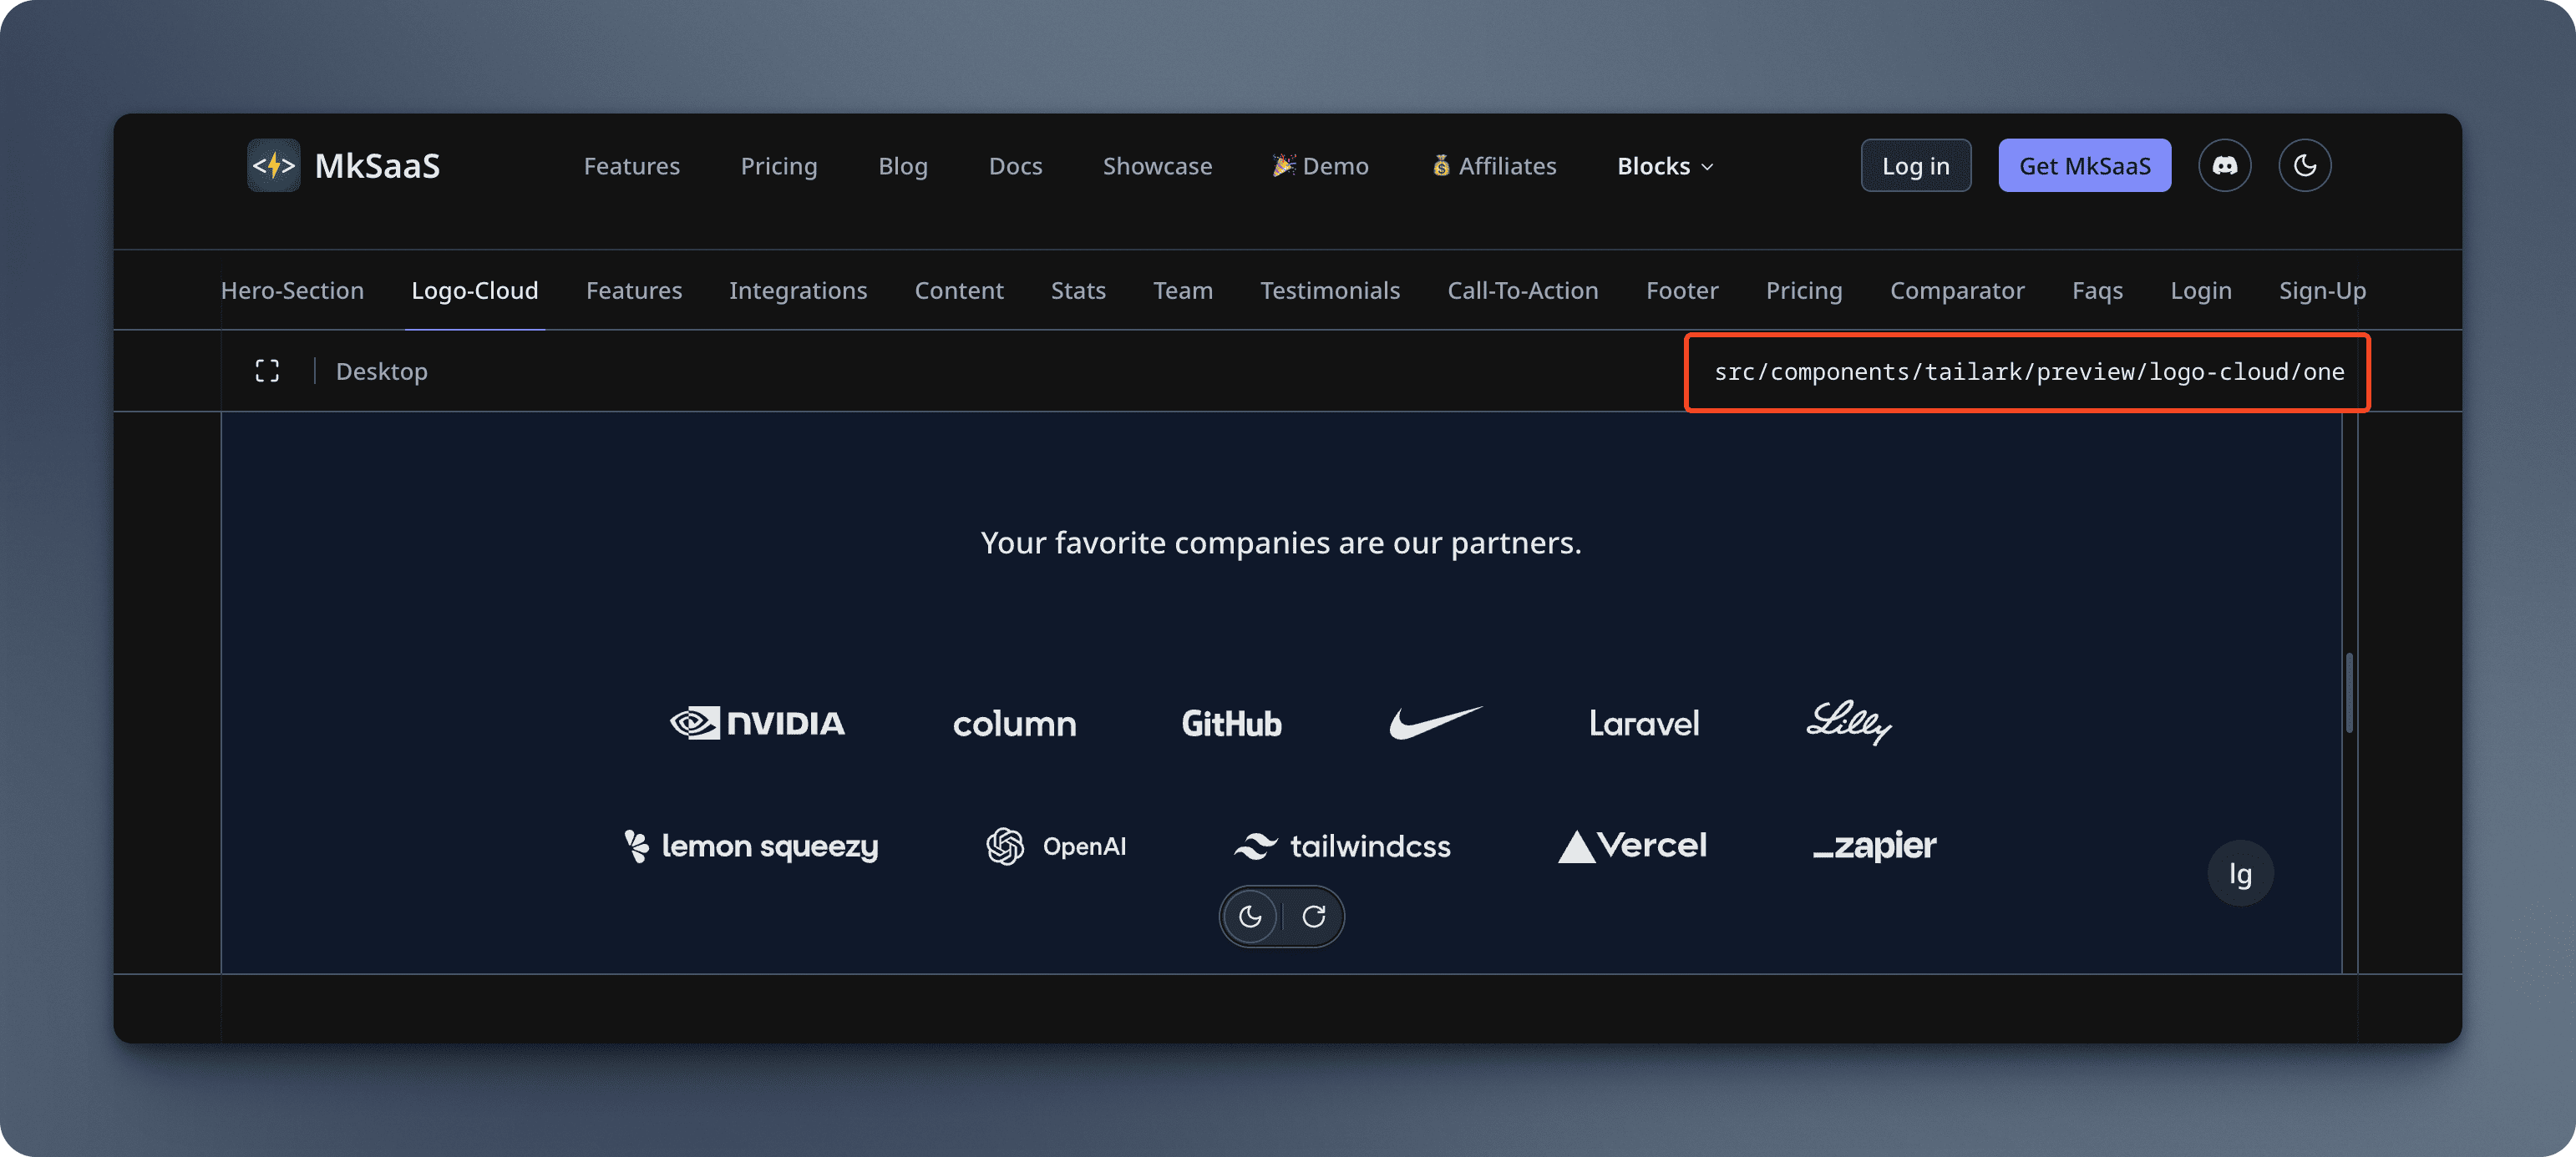Click the Vercel triangle logo
The width and height of the screenshot is (2576, 1157).
(1632, 846)
